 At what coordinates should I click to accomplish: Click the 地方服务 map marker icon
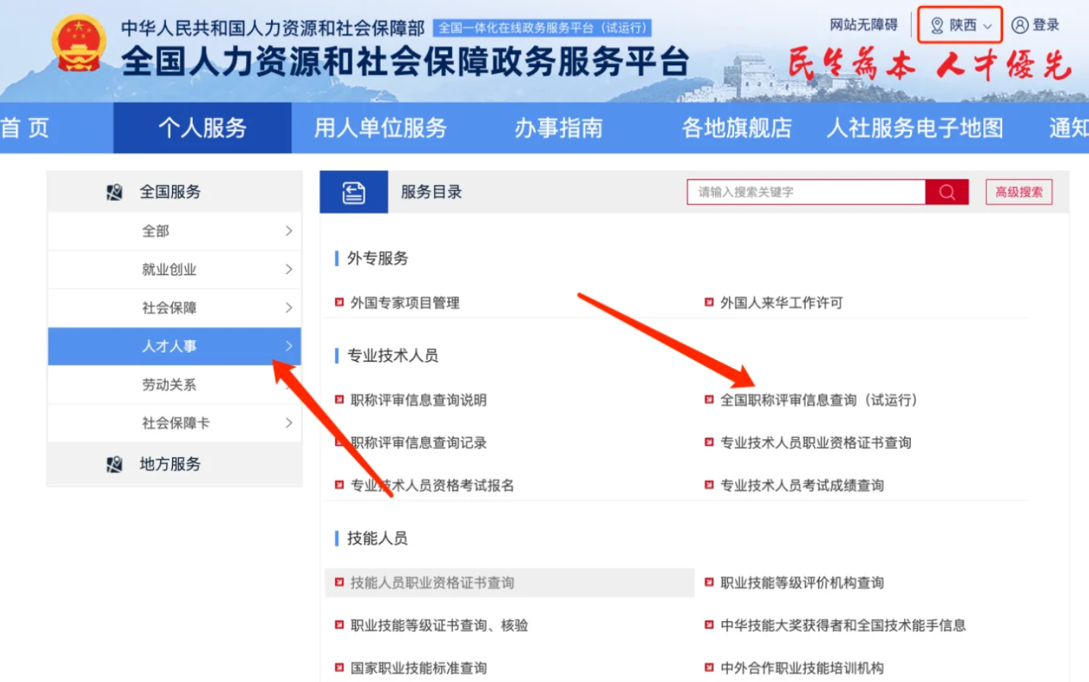click(x=115, y=464)
